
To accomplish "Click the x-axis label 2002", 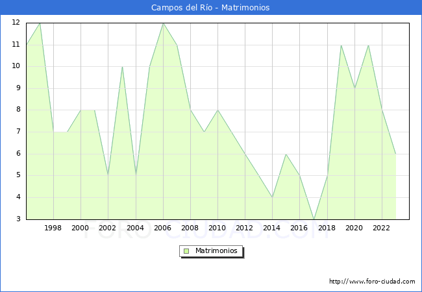I will pyautogui.click(x=107, y=228).
